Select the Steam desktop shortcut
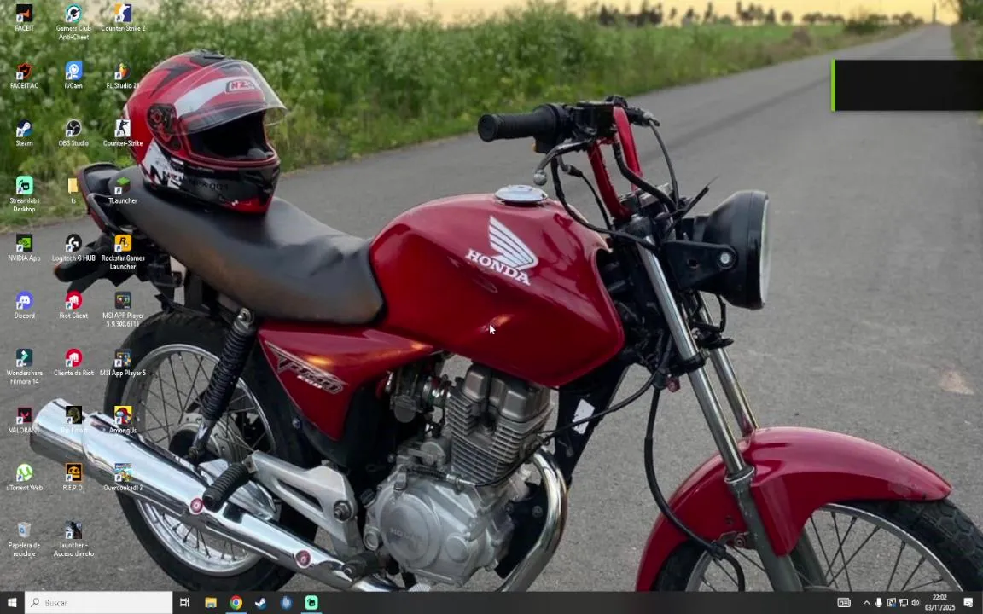Image resolution: width=983 pixels, height=614 pixels. (x=24, y=133)
